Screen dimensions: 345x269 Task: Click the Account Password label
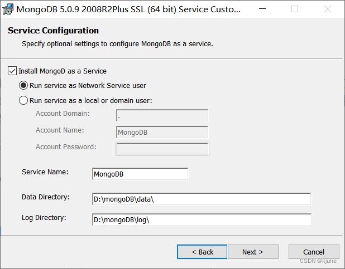coord(66,146)
